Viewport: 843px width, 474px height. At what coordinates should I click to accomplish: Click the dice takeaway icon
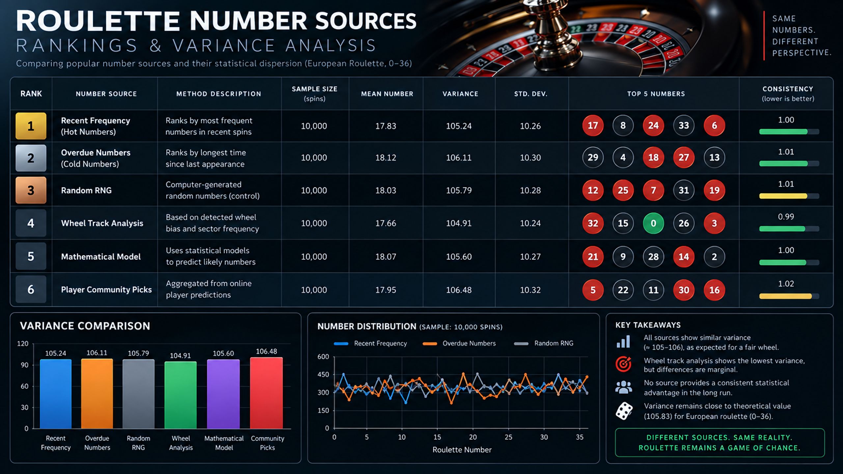tap(624, 411)
